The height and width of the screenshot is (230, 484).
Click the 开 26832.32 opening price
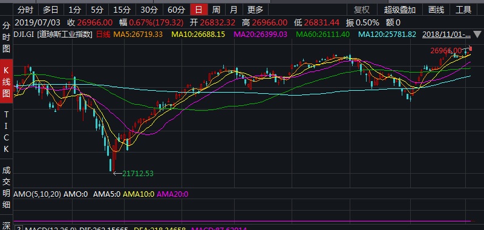click(x=213, y=22)
